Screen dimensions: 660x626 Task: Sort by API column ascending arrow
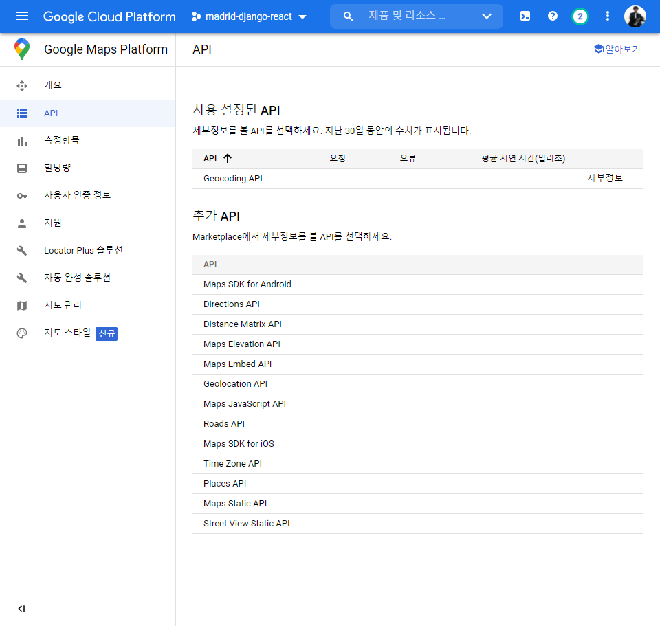228,158
